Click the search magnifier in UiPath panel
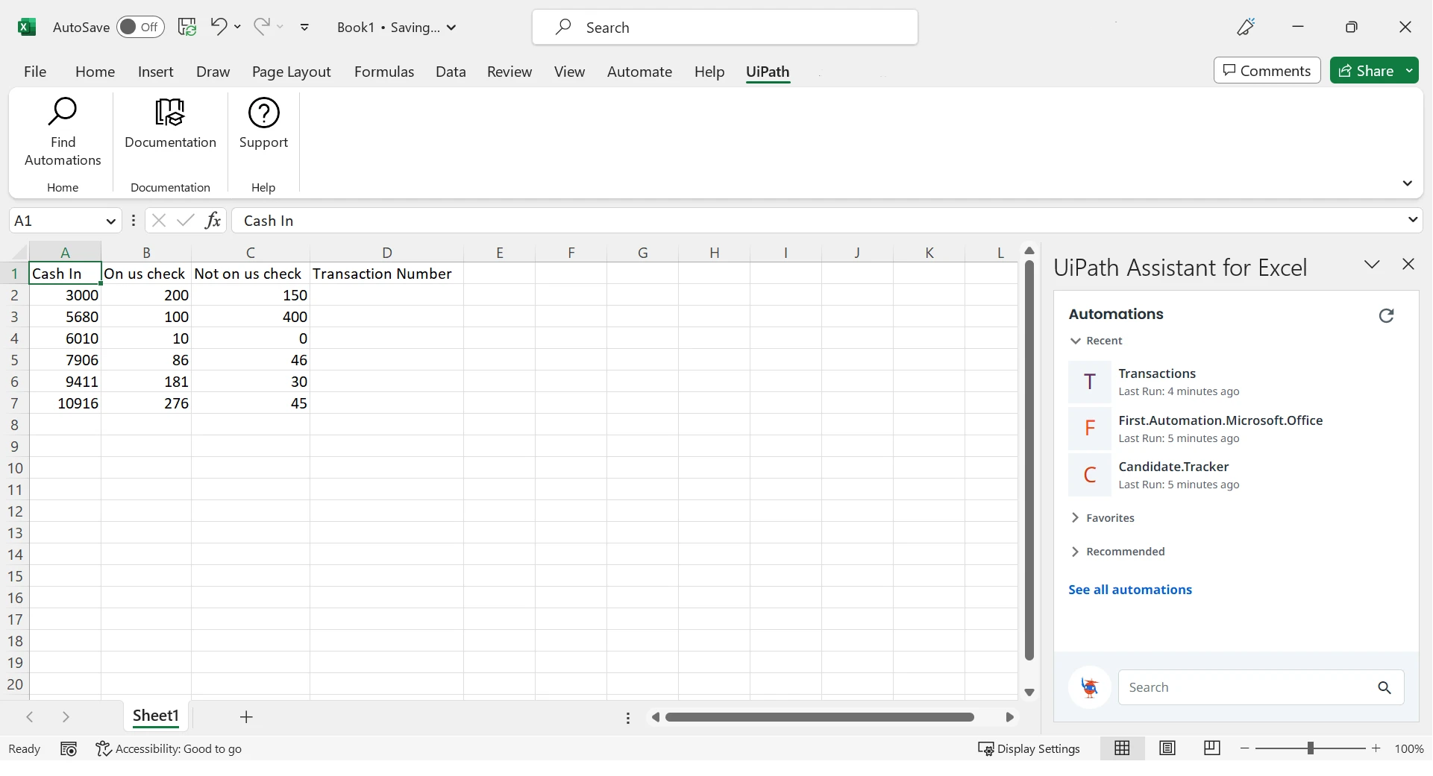Image resolution: width=1433 pixels, height=776 pixels. click(x=1385, y=687)
